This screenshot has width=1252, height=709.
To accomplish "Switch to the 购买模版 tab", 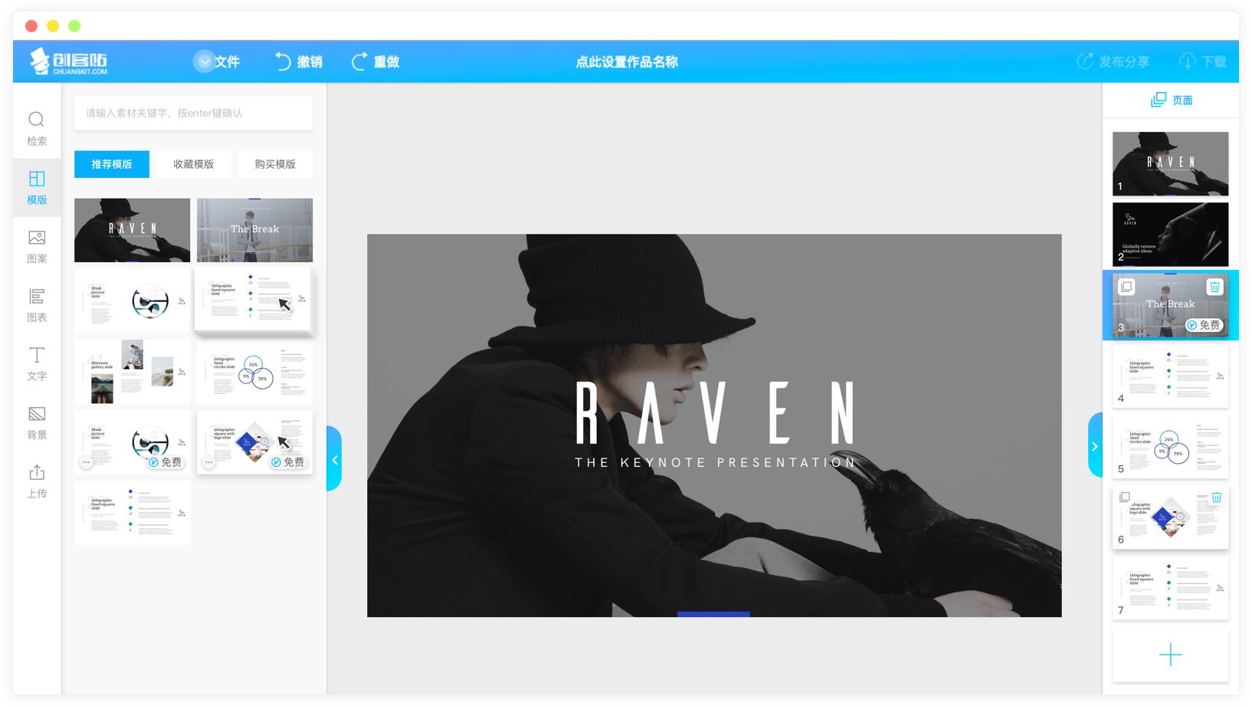I will coord(275,164).
